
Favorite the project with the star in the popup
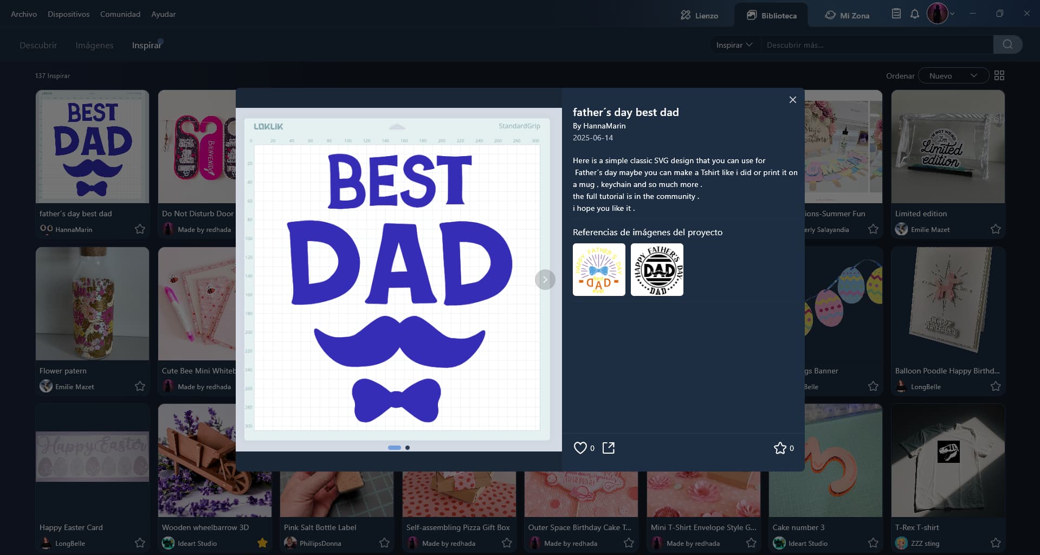[780, 448]
